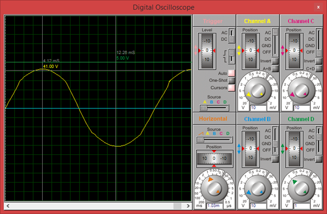Click the Channel C panel header
Image resolution: width=327 pixels, height=214 pixels.
click(x=301, y=21)
